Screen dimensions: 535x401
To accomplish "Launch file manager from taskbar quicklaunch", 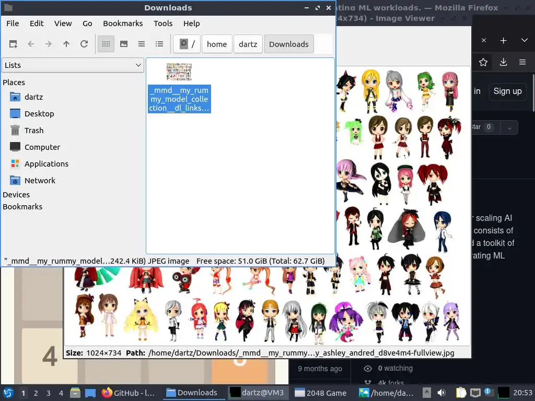I will 75,393.
